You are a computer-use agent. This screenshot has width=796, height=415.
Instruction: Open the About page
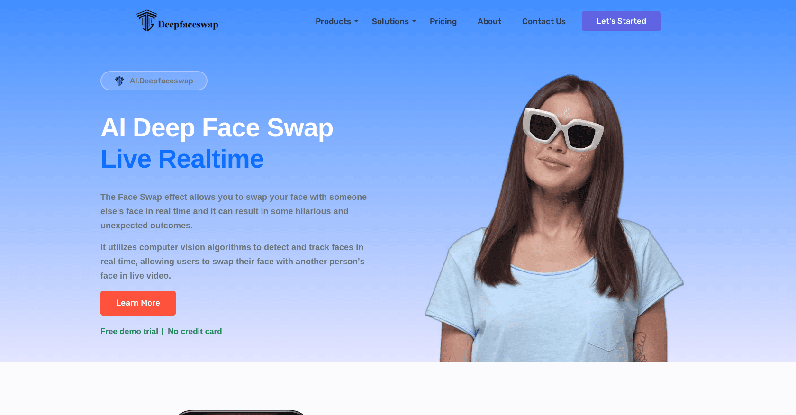(489, 21)
